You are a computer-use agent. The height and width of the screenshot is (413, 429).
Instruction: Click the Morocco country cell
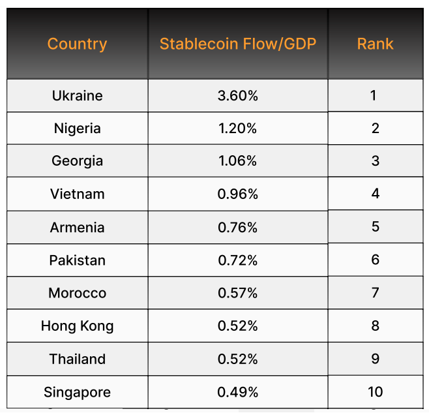click(77, 294)
